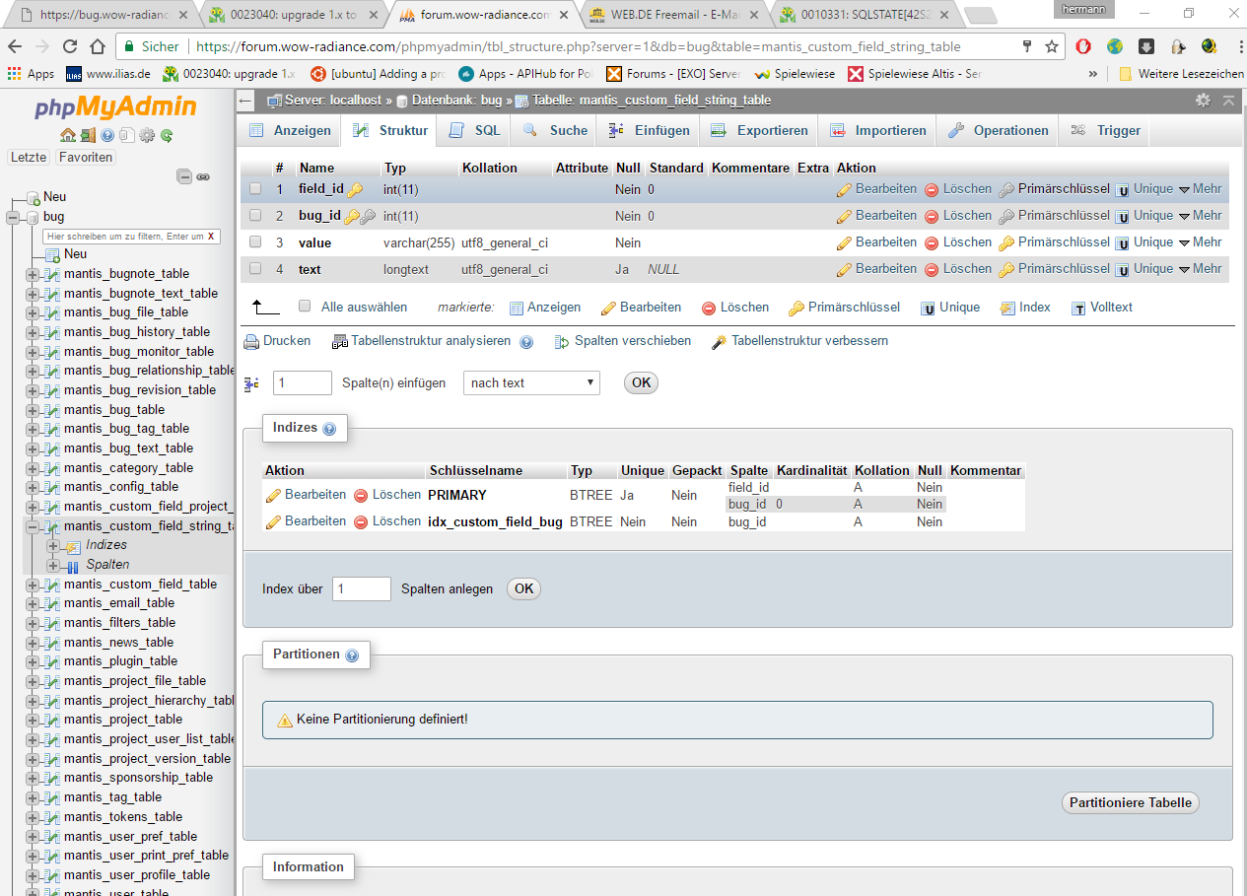
Task: Click the Index über Spalten number field
Action: [362, 589]
